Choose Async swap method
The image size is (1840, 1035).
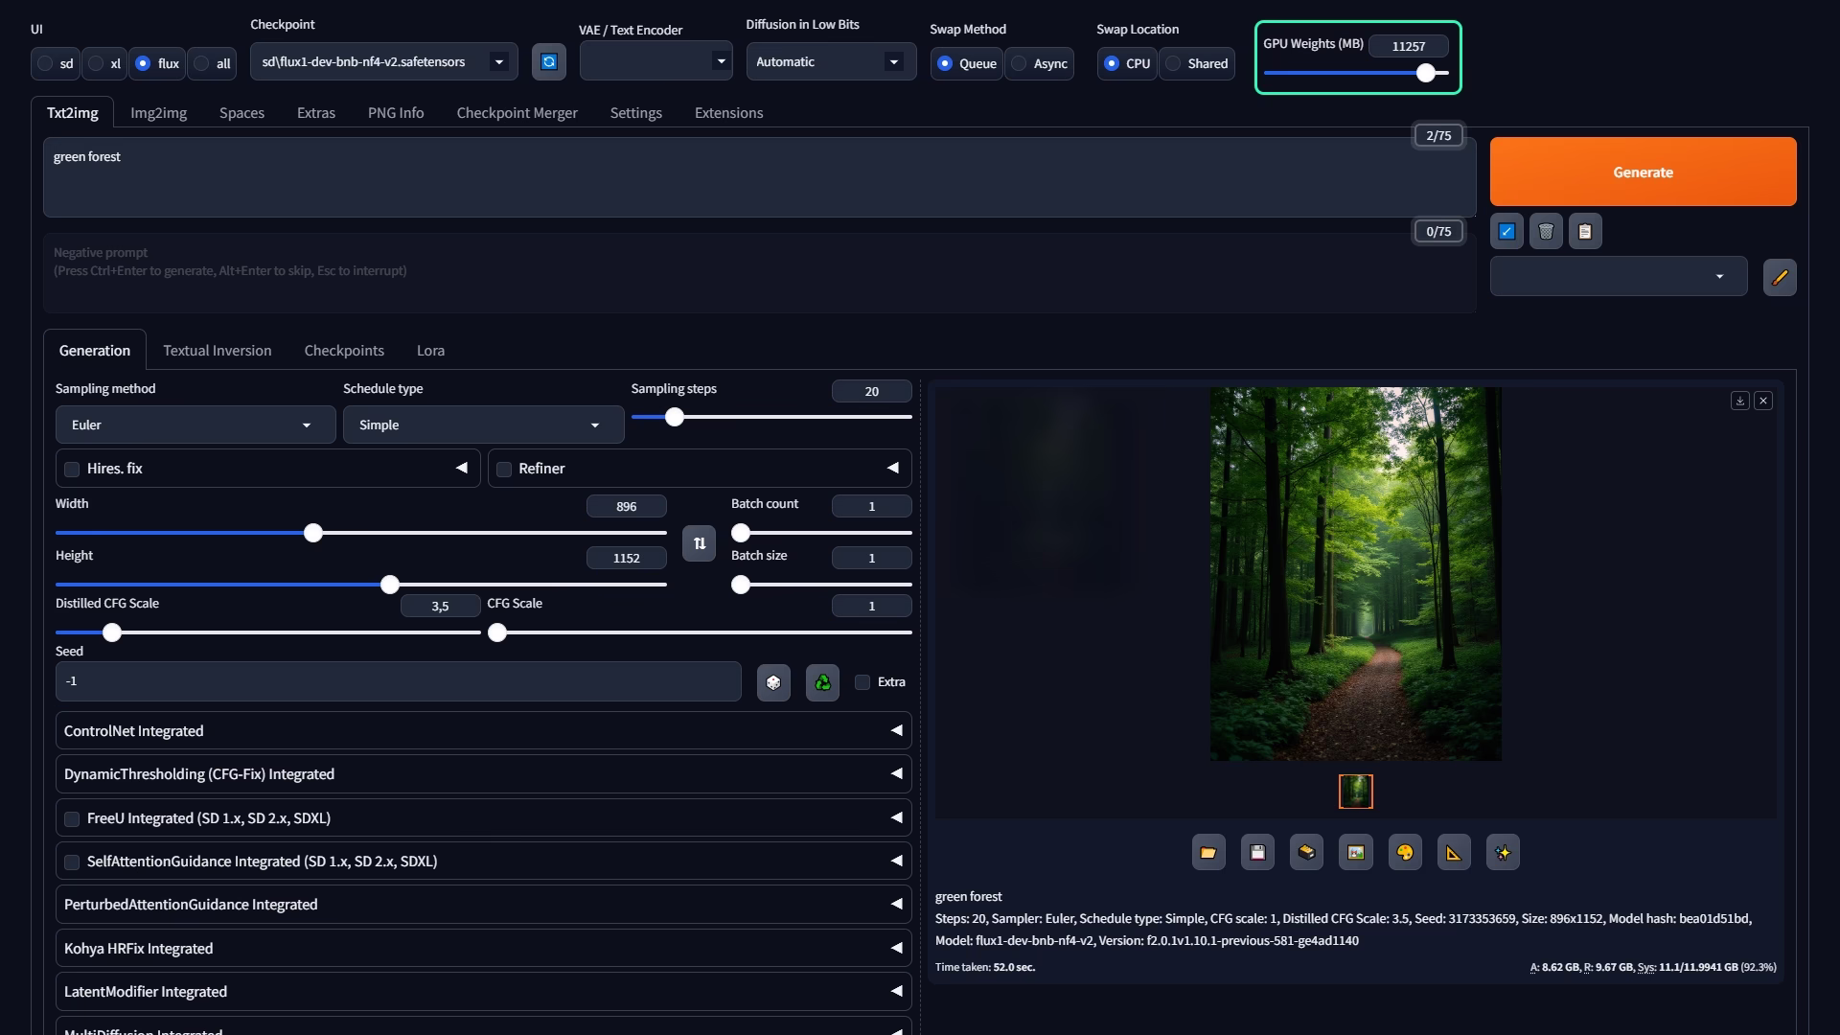tap(1040, 63)
